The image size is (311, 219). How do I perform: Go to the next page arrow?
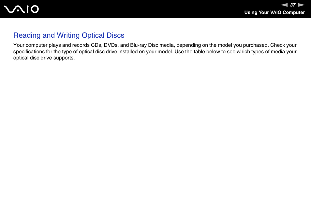(x=301, y=5)
